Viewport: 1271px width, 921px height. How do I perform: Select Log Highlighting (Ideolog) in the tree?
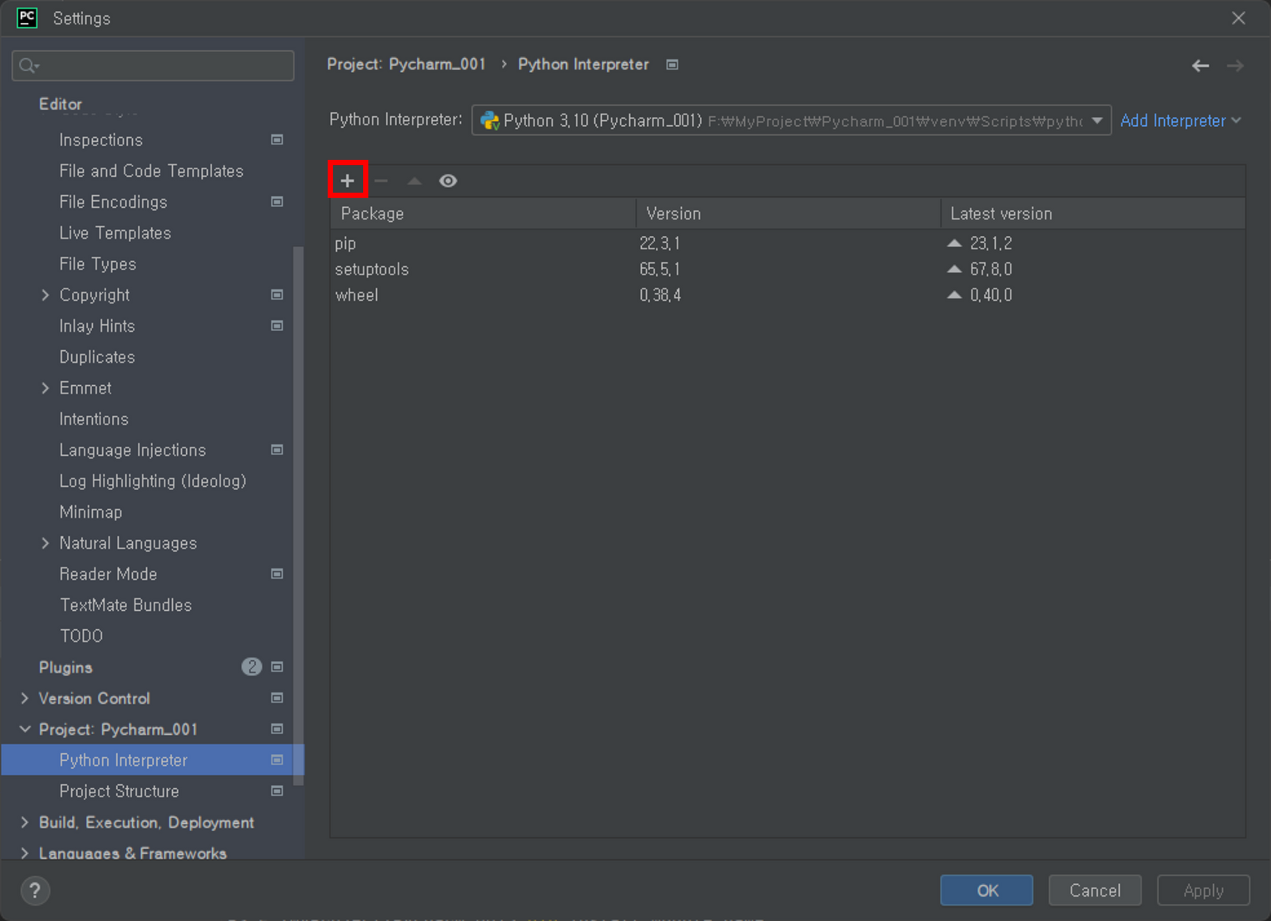(x=153, y=481)
